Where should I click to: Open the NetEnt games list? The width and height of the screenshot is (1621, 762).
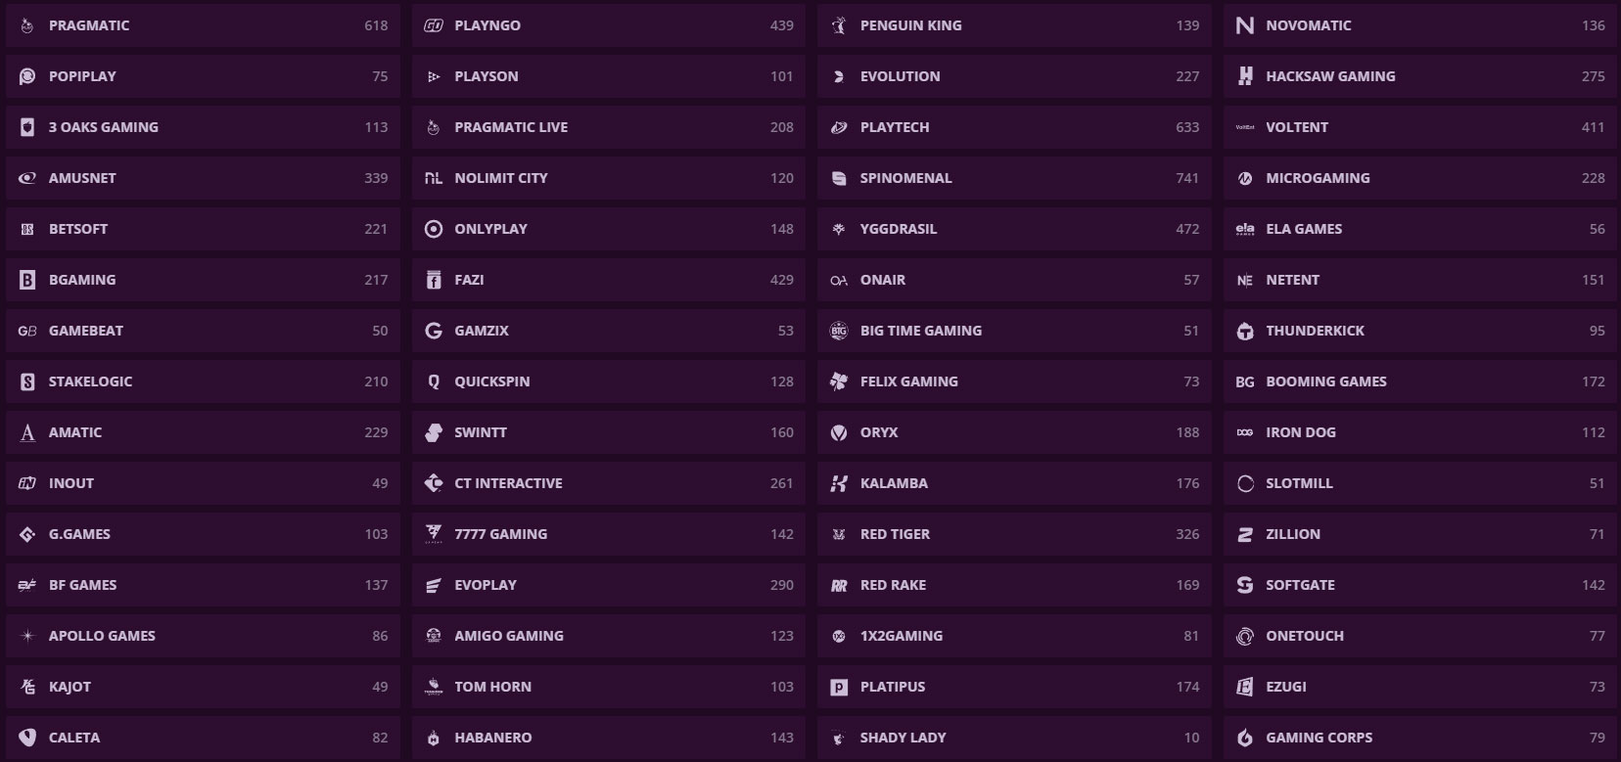(x=1419, y=280)
